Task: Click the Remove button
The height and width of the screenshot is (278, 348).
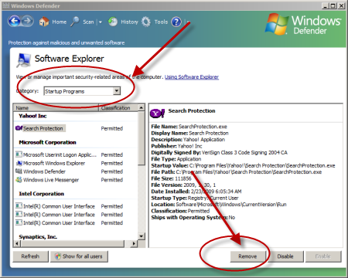Action: [247, 256]
